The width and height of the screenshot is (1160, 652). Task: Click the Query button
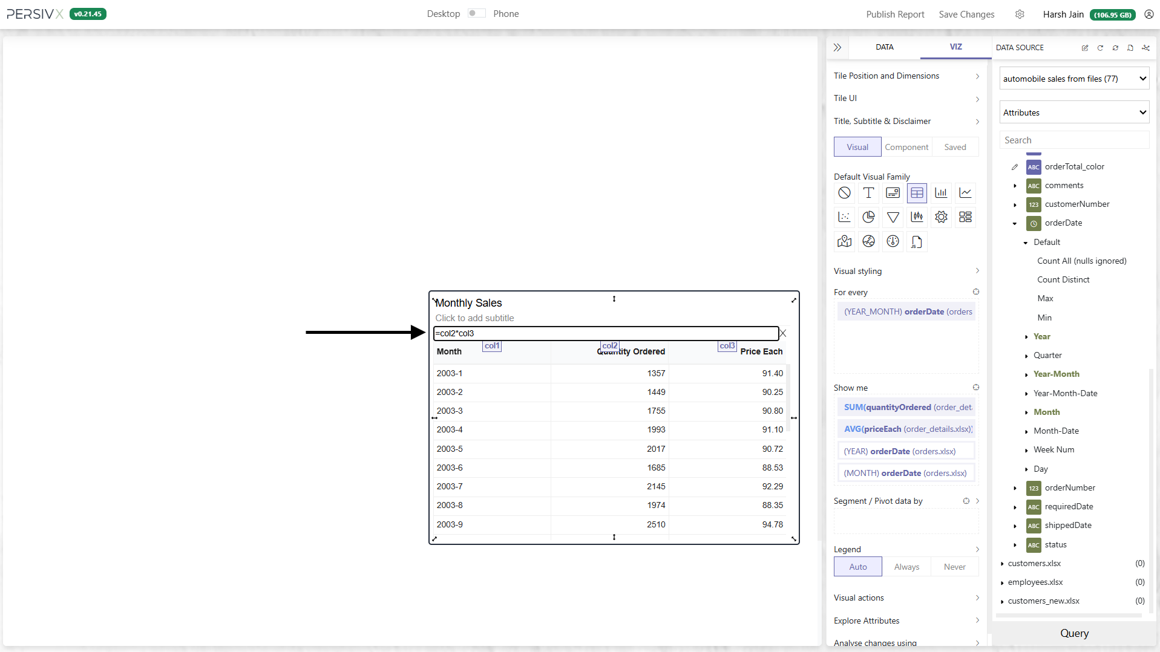(1073, 633)
